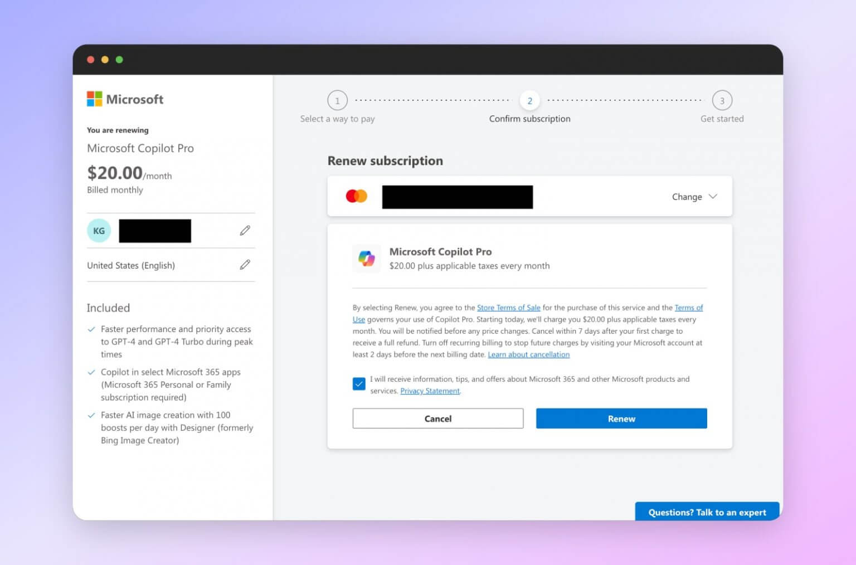The width and height of the screenshot is (856, 565).
Task: Uncheck the Microsoft offers and tips checkbox
Action: (359, 383)
